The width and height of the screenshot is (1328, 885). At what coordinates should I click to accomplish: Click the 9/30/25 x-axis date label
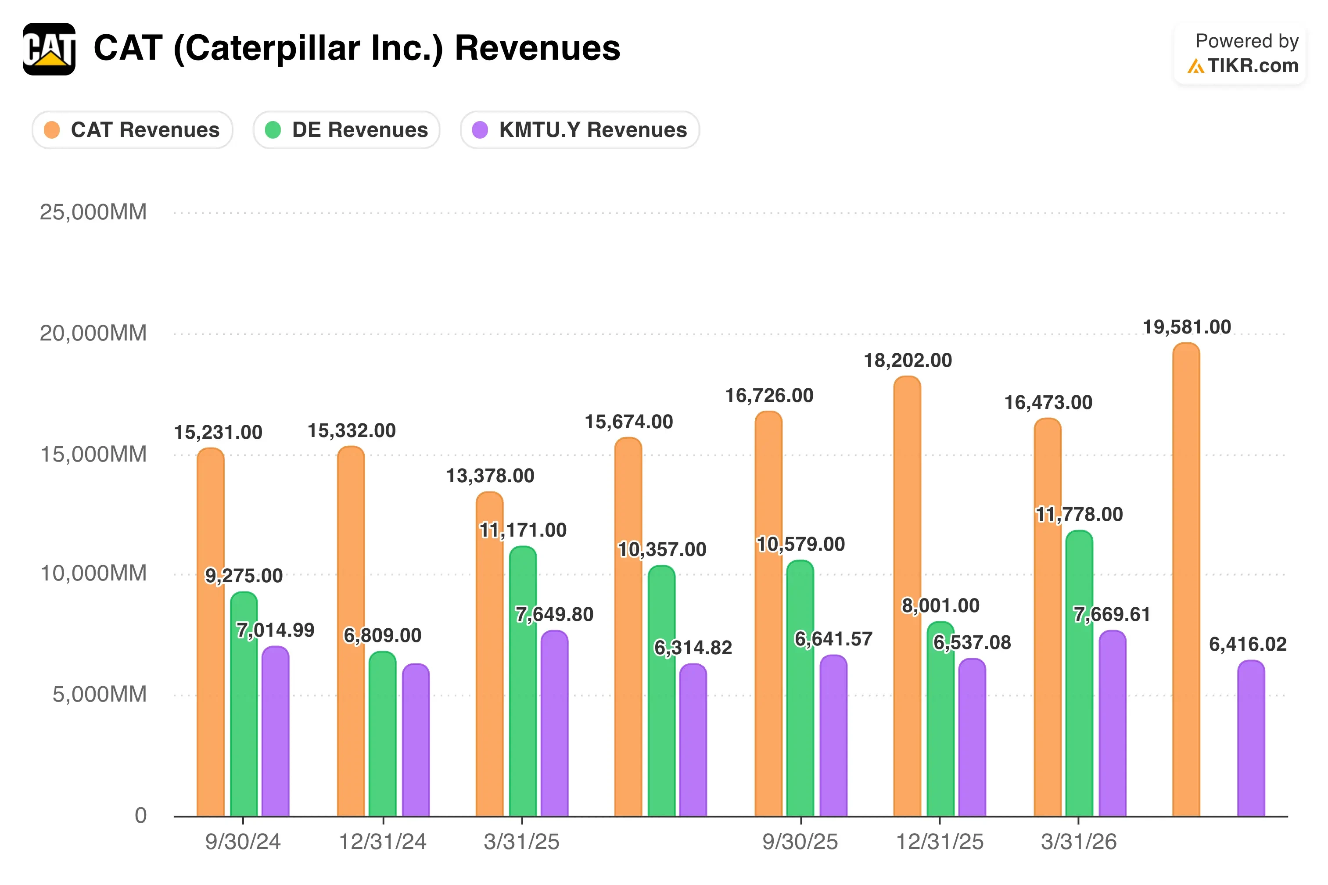tap(800, 842)
